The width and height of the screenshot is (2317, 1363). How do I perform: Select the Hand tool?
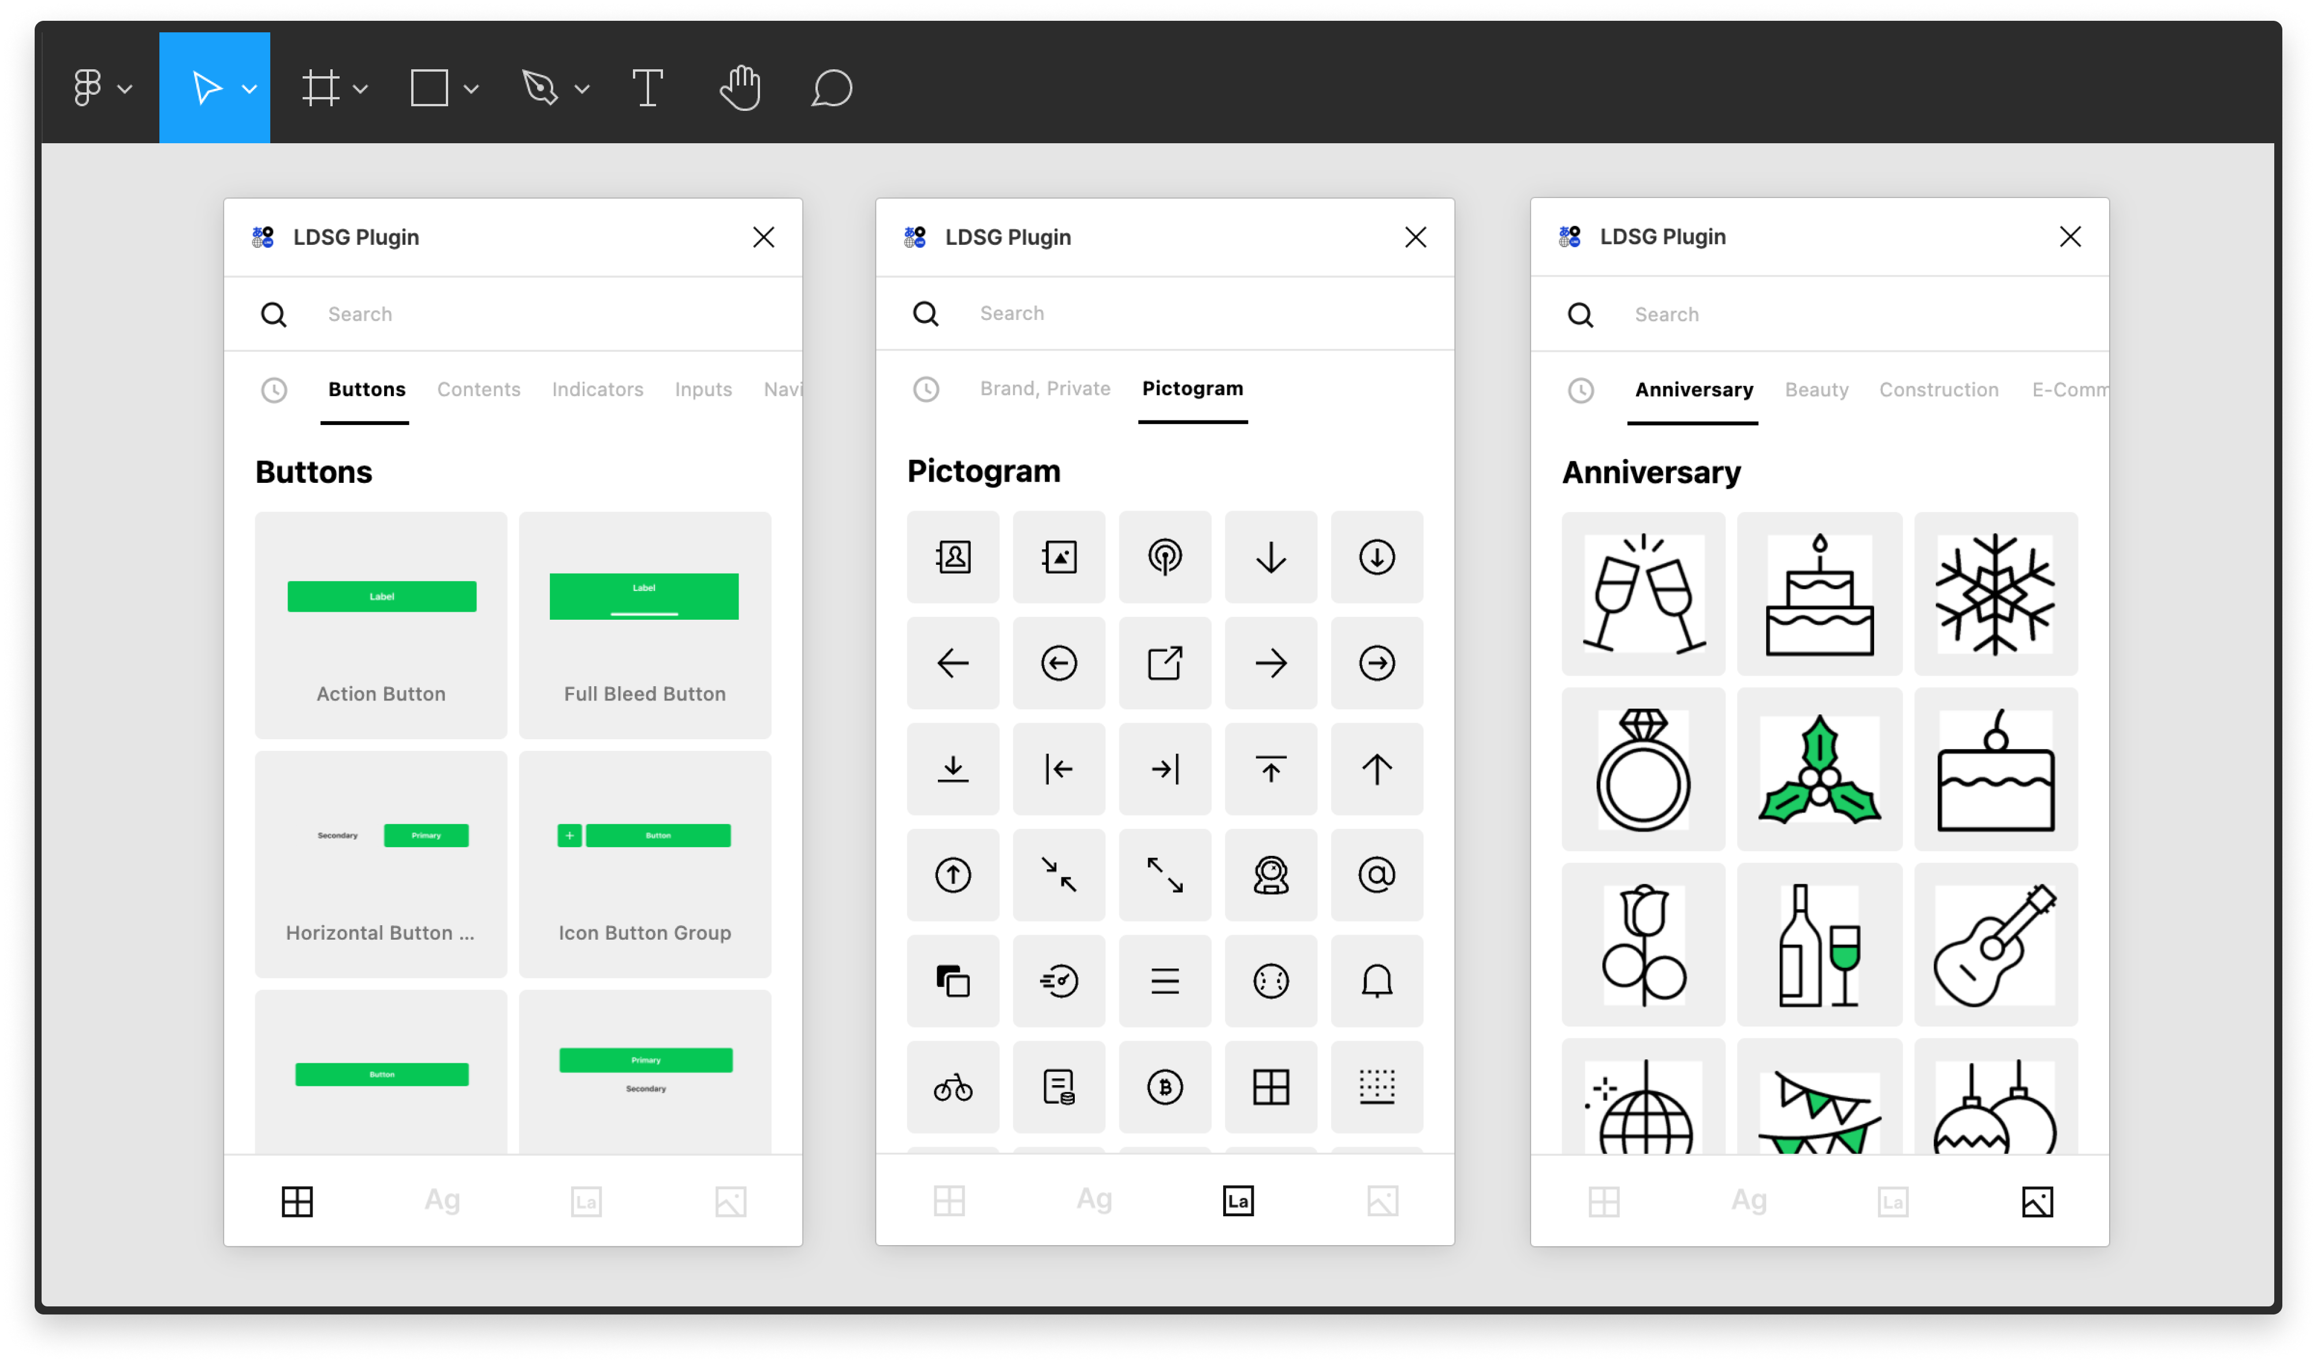coord(740,88)
